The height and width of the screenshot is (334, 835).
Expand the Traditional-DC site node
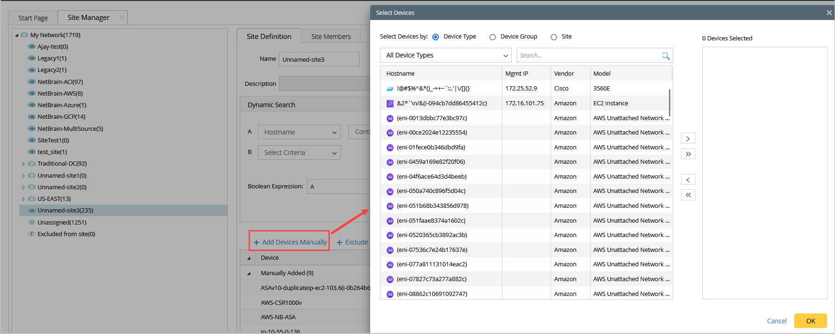[24, 164]
